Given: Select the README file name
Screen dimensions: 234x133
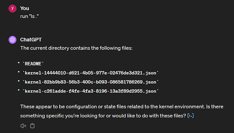Looking at the screenshot, I should coord(33,64).
